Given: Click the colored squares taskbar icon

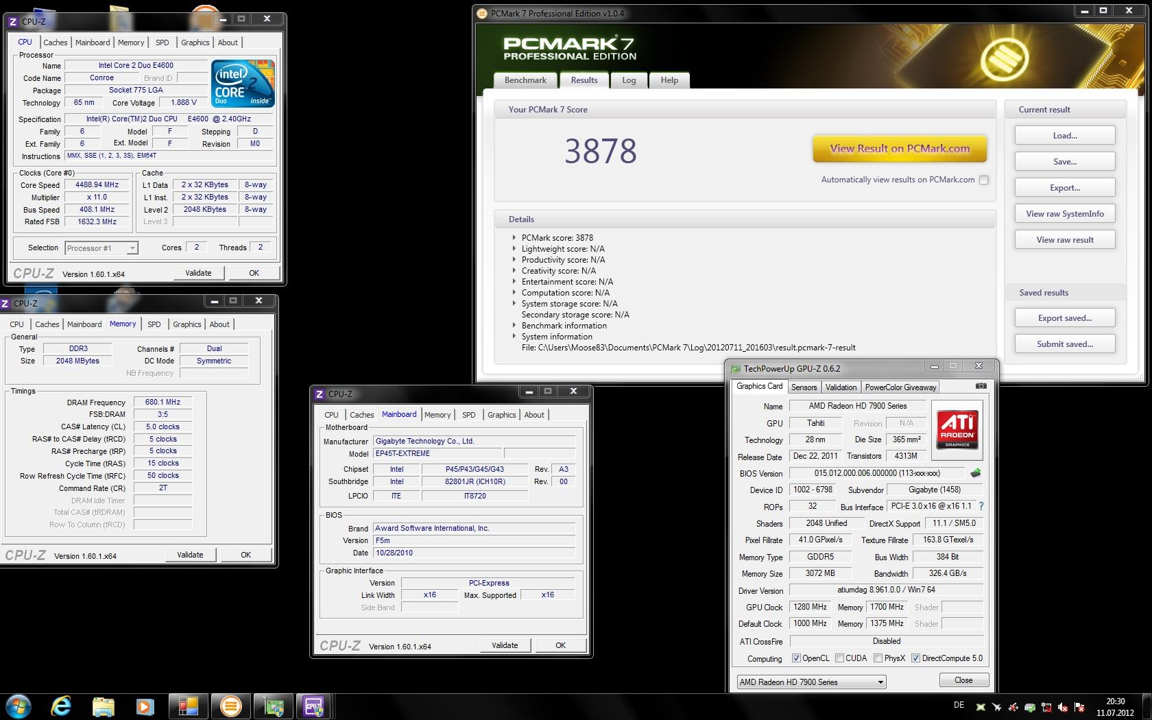Looking at the screenshot, I should pyautogui.click(x=187, y=706).
